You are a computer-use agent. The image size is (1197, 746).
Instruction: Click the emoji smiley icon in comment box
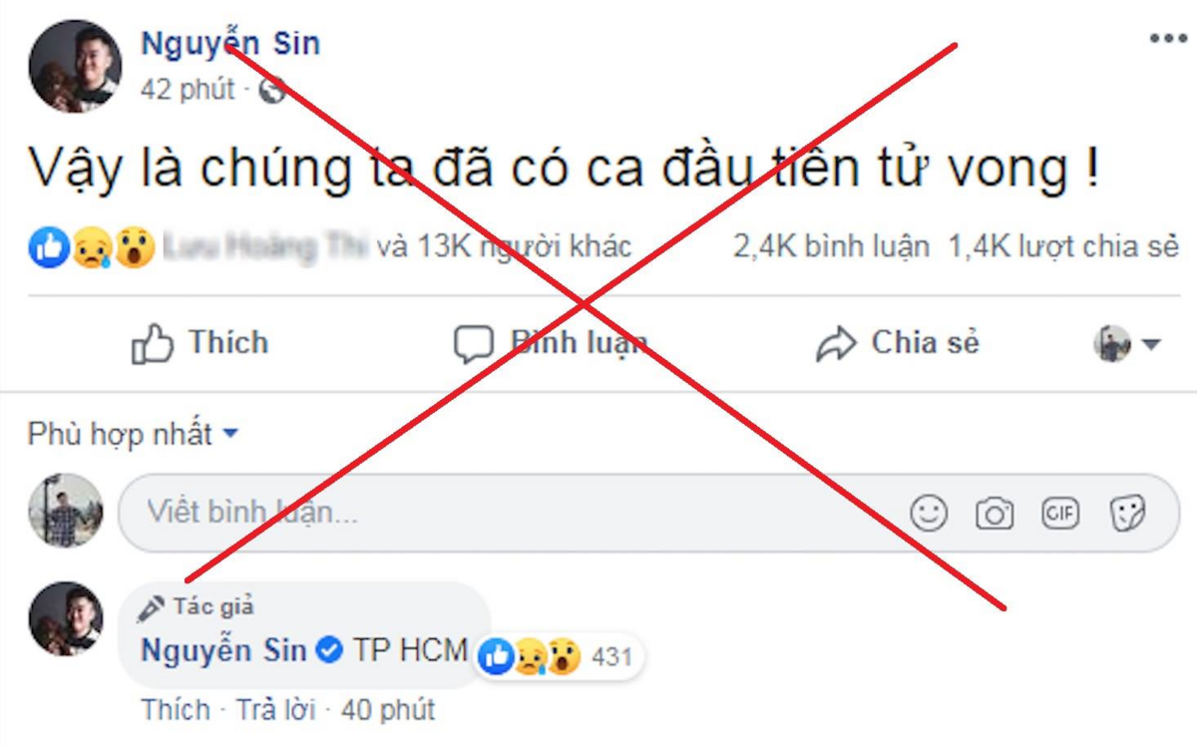(x=929, y=513)
